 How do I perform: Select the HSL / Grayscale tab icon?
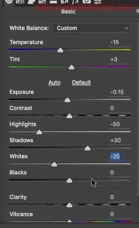click(x=42, y=2)
